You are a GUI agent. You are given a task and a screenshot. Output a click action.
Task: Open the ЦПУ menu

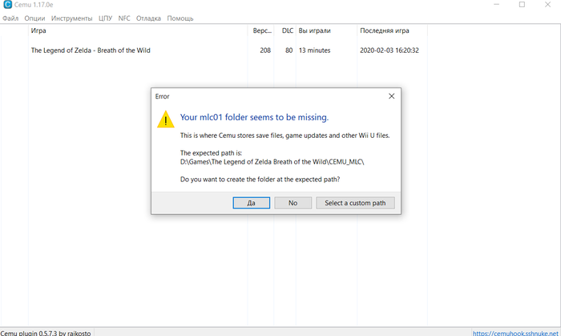pos(106,18)
